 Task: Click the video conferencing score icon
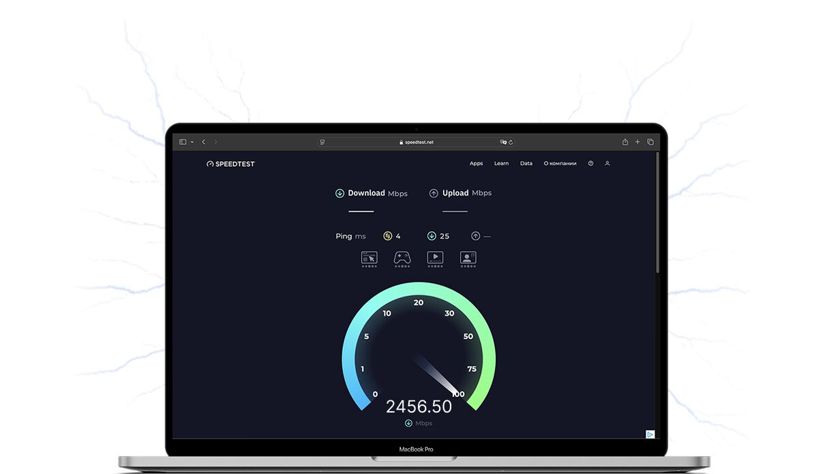pos(468,258)
